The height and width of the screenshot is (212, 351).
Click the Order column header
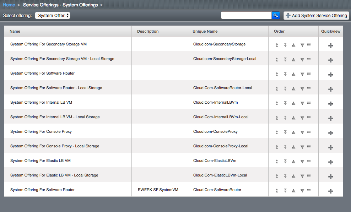(x=293, y=31)
